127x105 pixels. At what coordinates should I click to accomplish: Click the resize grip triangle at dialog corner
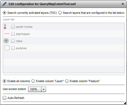point(125,103)
